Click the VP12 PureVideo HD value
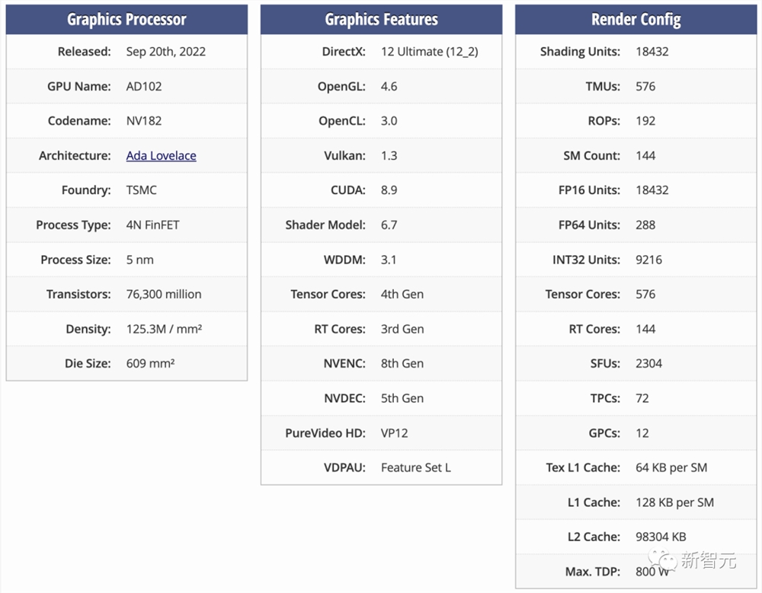The height and width of the screenshot is (593, 762). coord(394,433)
